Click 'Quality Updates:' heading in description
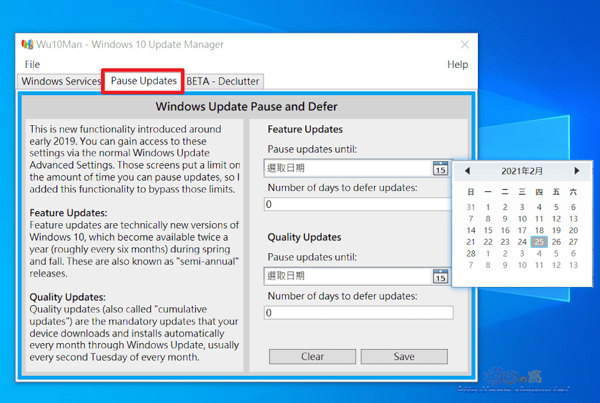 (x=67, y=297)
